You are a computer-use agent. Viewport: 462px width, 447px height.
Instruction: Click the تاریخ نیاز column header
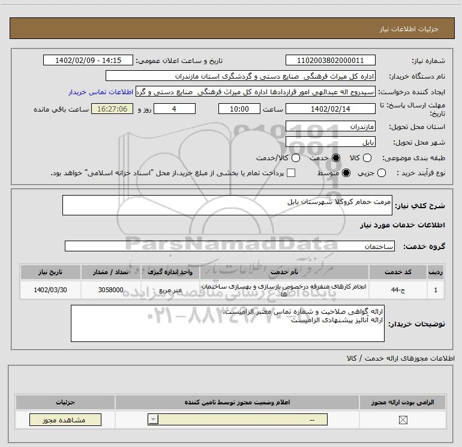(x=50, y=272)
